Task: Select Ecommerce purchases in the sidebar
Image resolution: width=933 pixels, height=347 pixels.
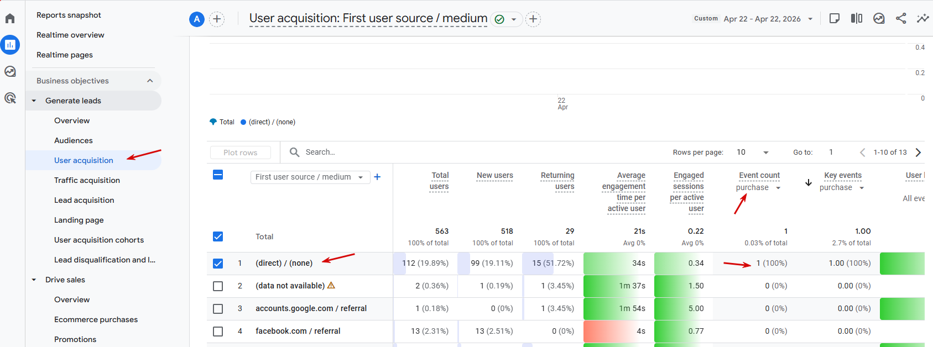Action: pyautogui.click(x=96, y=319)
